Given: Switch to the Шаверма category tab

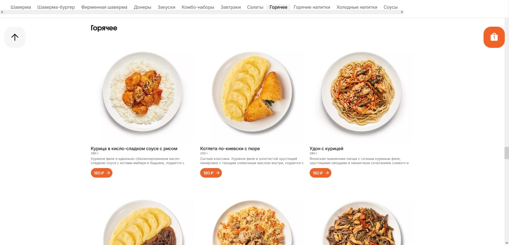Looking at the screenshot, I should (x=21, y=7).
